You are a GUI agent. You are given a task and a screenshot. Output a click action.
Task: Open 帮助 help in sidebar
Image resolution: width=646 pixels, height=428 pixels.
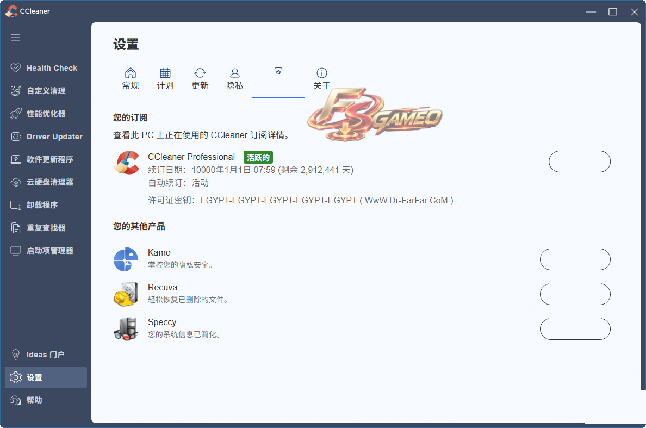click(46, 400)
